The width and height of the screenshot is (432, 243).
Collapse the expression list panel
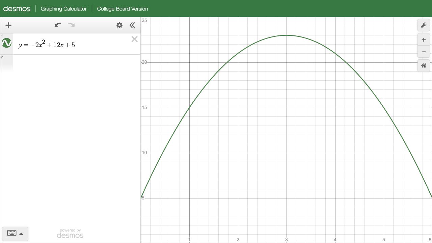(132, 25)
